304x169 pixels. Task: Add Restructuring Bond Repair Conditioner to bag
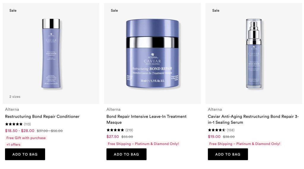(25, 154)
